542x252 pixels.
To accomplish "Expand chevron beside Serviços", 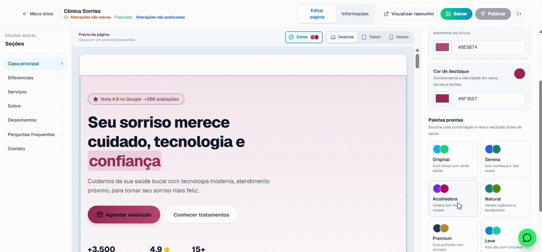I will (62, 92).
